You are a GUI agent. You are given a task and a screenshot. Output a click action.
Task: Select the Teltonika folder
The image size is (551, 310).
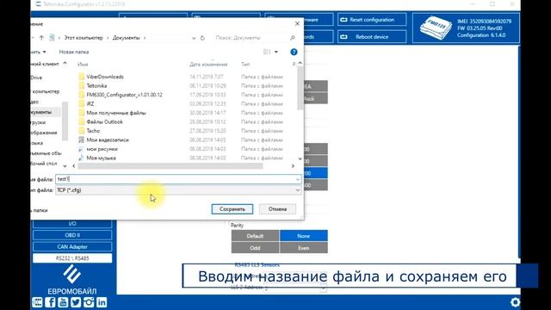(96, 86)
